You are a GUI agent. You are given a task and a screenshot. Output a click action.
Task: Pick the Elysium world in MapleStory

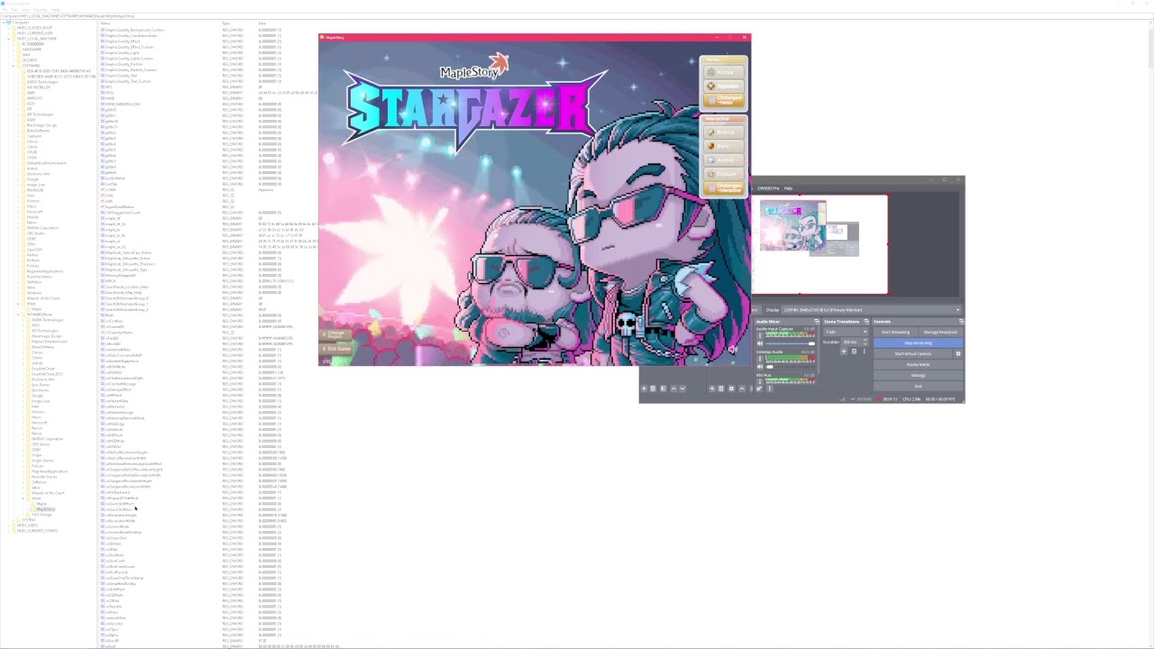[724, 173]
